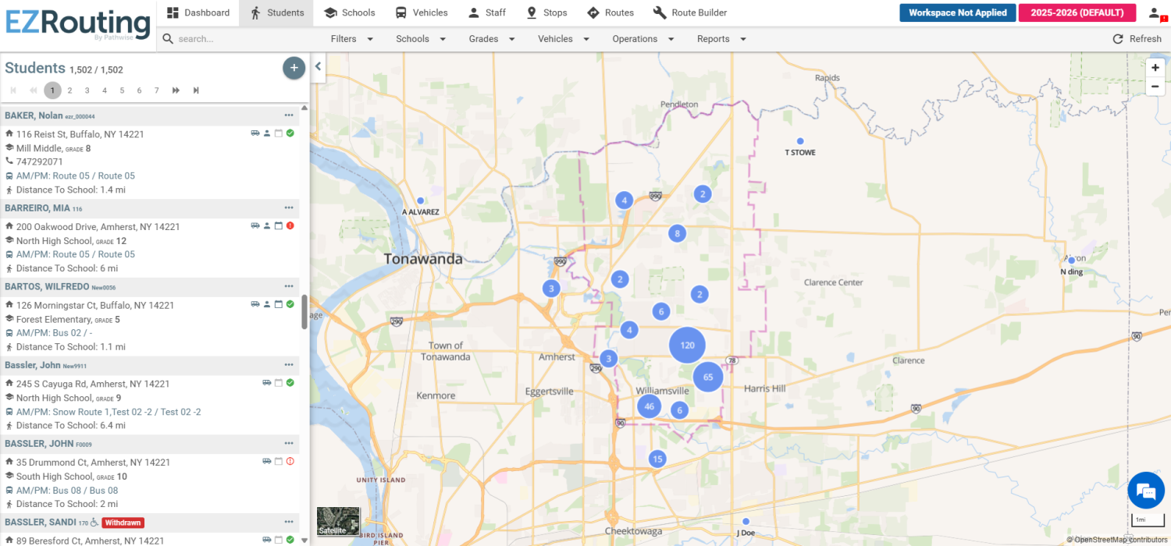Click the calendar icon for BARTOS, WILFREDO
This screenshot has width=1171, height=546.
point(278,304)
